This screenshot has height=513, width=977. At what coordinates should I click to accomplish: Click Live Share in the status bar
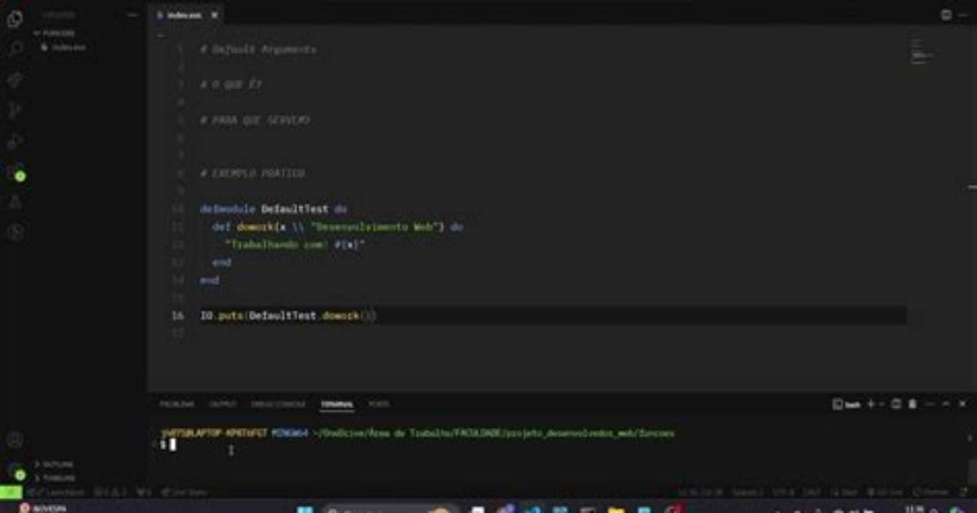tap(184, 493)
